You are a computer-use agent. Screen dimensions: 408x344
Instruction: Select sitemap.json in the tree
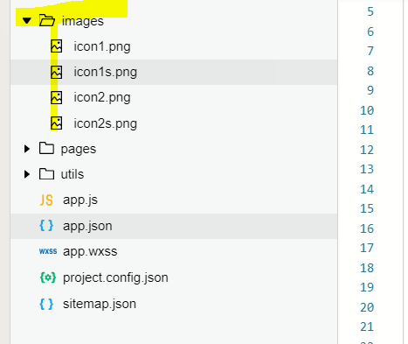(x=100, y=304)
